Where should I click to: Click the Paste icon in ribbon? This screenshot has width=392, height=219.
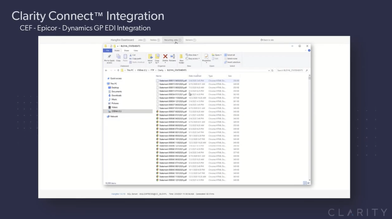click(x=125, y=57)
